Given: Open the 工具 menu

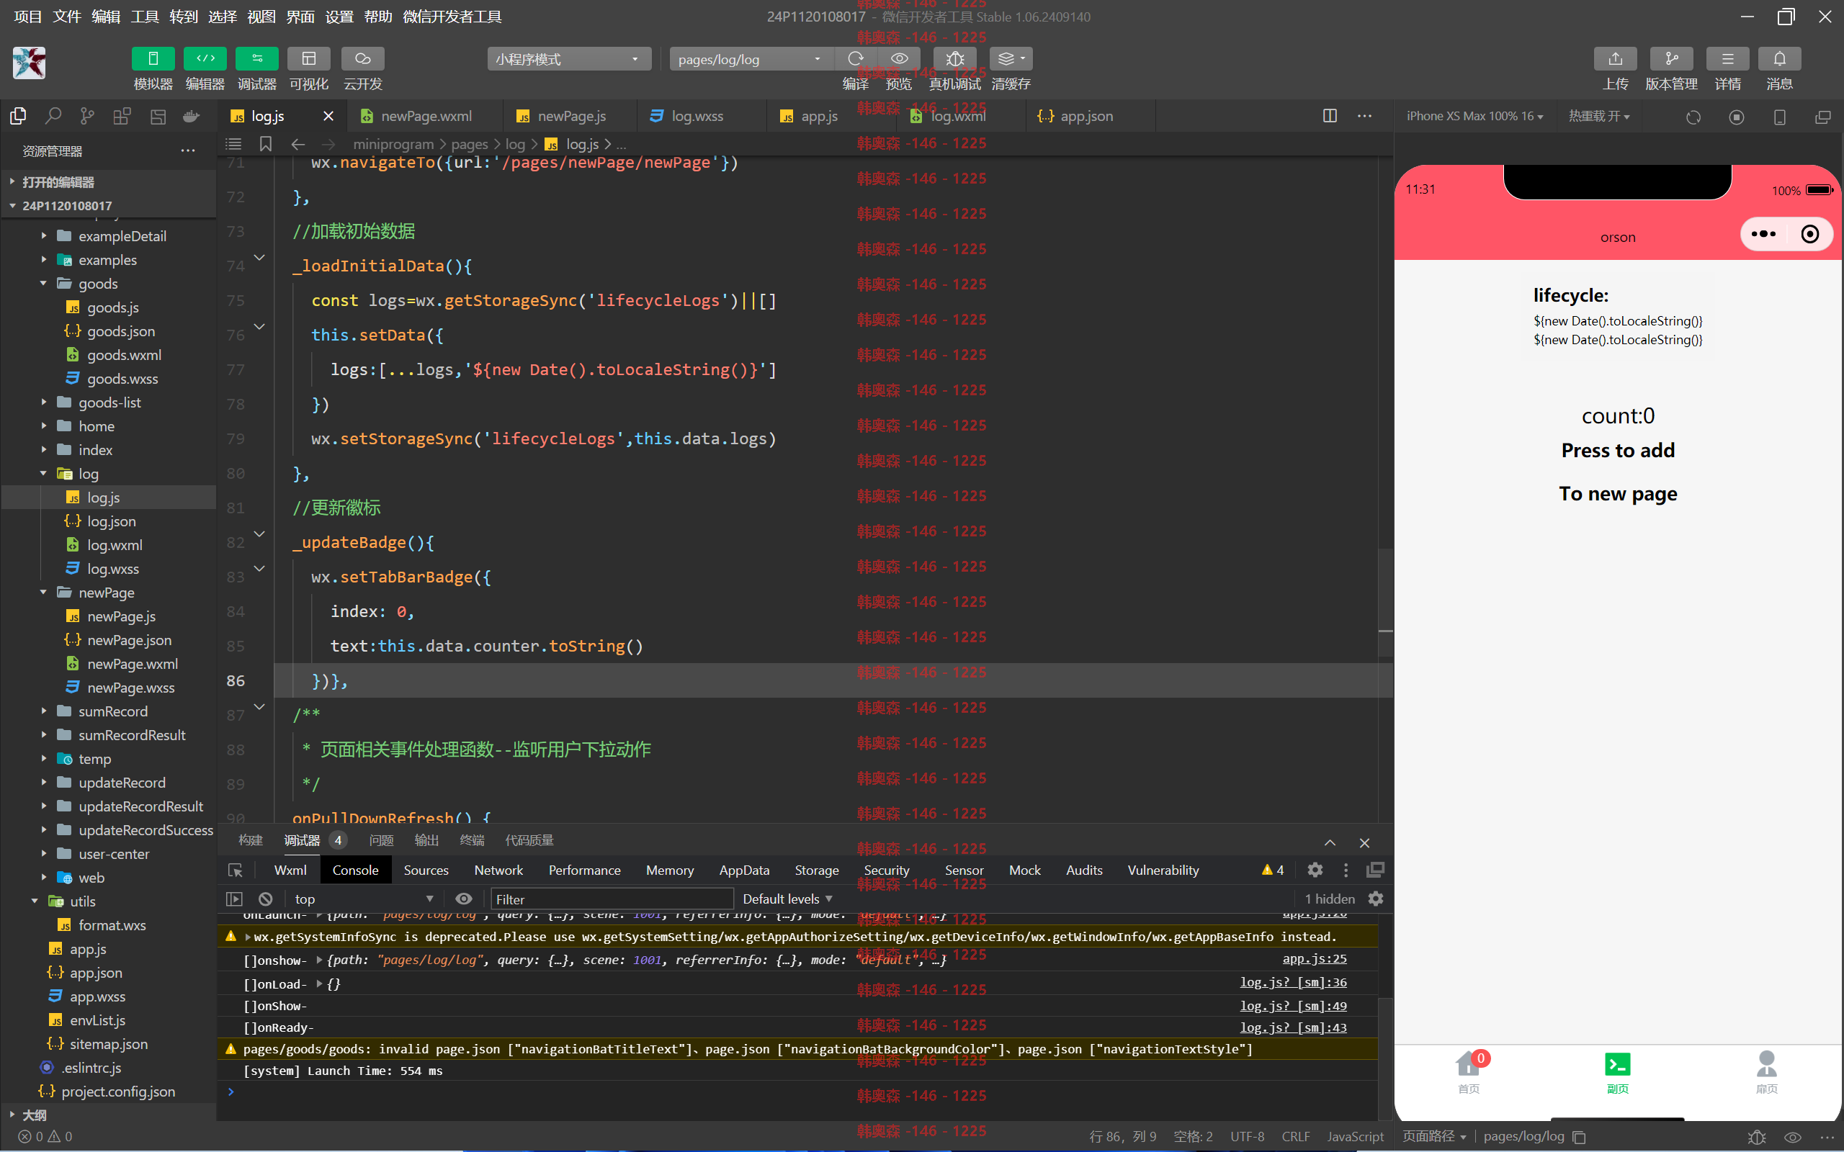Looking at the screenshot, I should coord(145,17).
